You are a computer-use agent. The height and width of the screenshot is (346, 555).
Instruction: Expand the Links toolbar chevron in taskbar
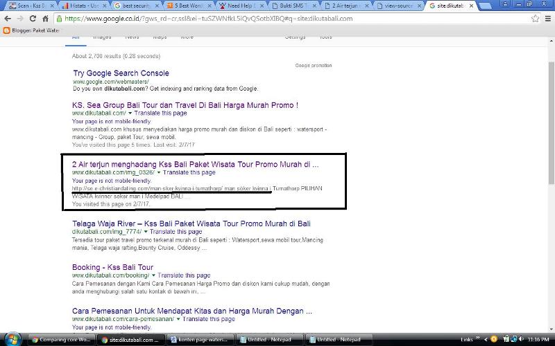tap(478, 338)
